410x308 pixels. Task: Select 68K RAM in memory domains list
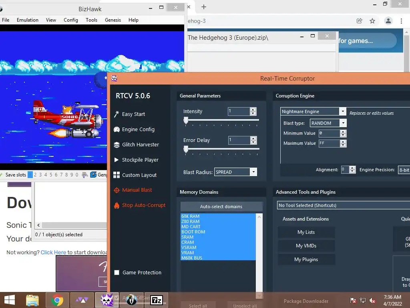pos(218,216)
